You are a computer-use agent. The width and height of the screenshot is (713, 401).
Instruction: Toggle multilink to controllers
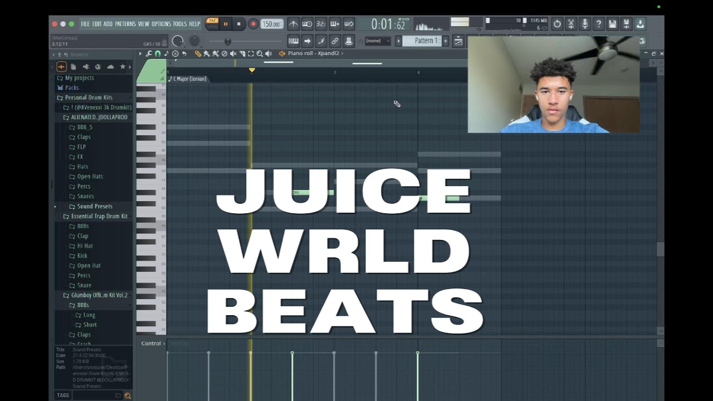(x=335, y=41)
